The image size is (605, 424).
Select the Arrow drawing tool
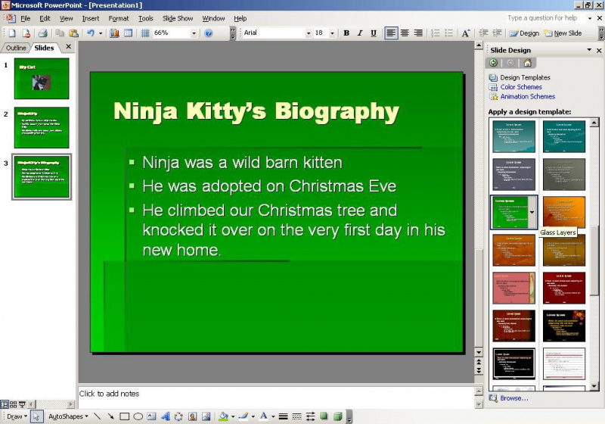[110, 416]
